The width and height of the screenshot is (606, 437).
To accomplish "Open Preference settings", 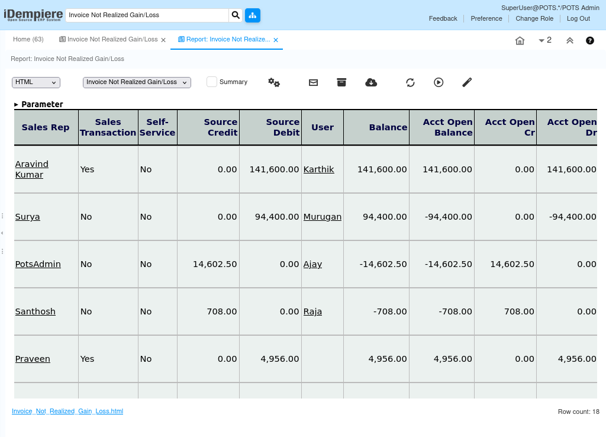I will pos(486,18).
